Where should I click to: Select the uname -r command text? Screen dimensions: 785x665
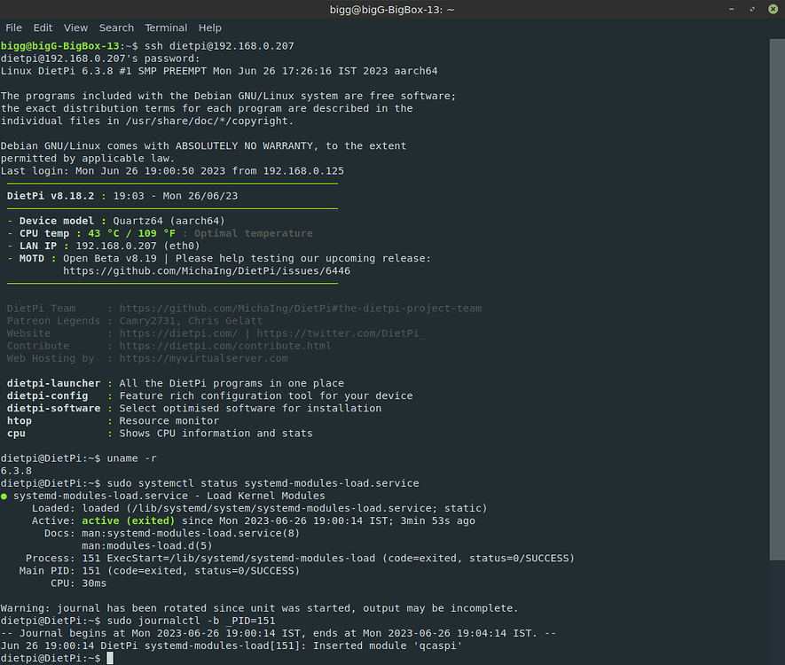click(133, 458)
